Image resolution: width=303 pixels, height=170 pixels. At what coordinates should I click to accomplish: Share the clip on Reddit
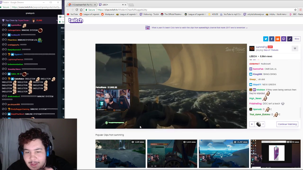click(278, 39)
